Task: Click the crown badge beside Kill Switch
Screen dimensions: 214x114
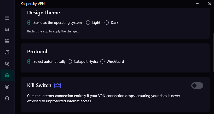Action: [x=57, y=85]
